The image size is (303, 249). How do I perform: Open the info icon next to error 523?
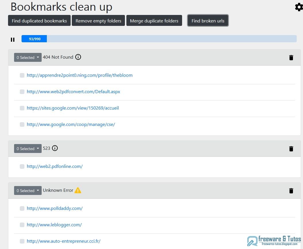coord(55,148)
